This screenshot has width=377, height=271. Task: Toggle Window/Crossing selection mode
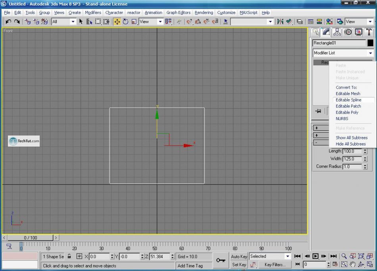click(x=106, y=22)
